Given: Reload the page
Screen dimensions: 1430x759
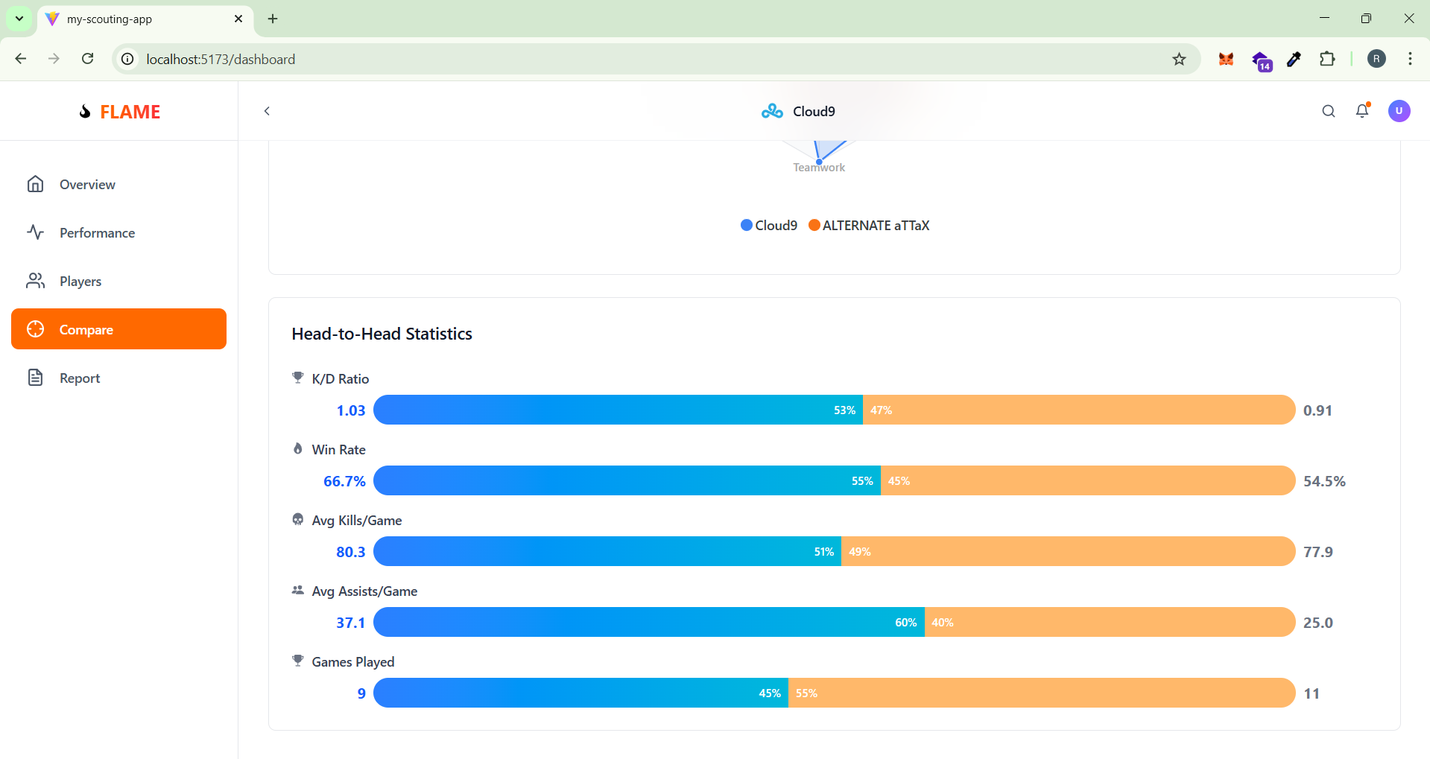Looking at the screenshot, I should pos(87,59).
